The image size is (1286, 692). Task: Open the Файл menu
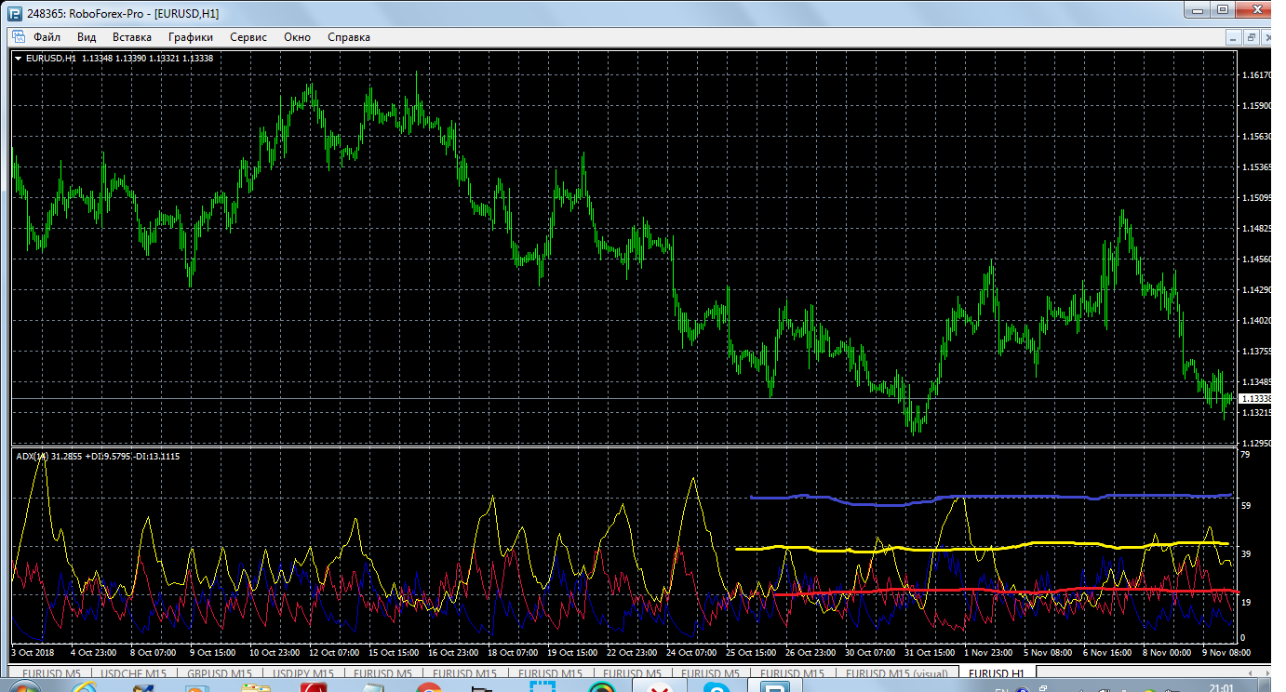47,37
